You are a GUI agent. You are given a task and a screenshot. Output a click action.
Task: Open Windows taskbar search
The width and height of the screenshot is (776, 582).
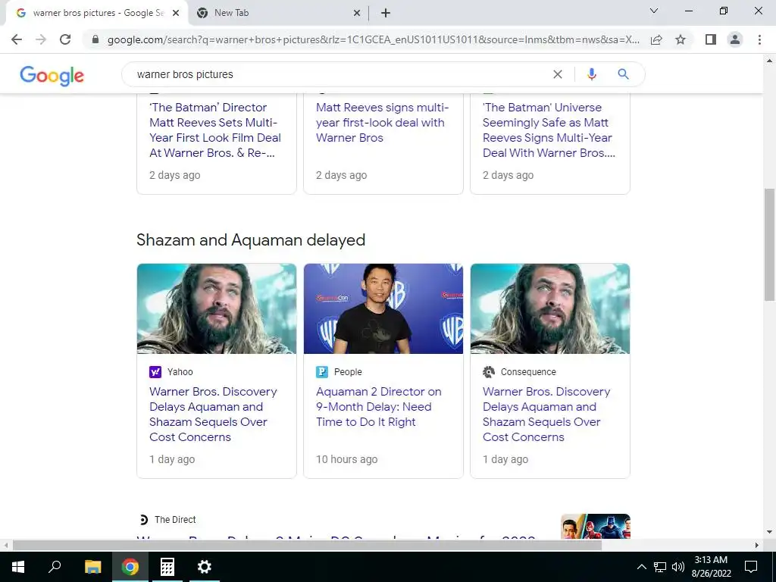pos(55,567)
